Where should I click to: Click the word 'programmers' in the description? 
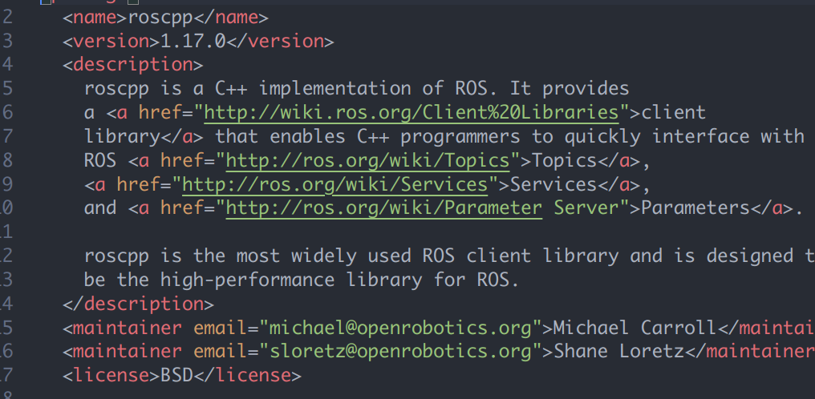460,137
